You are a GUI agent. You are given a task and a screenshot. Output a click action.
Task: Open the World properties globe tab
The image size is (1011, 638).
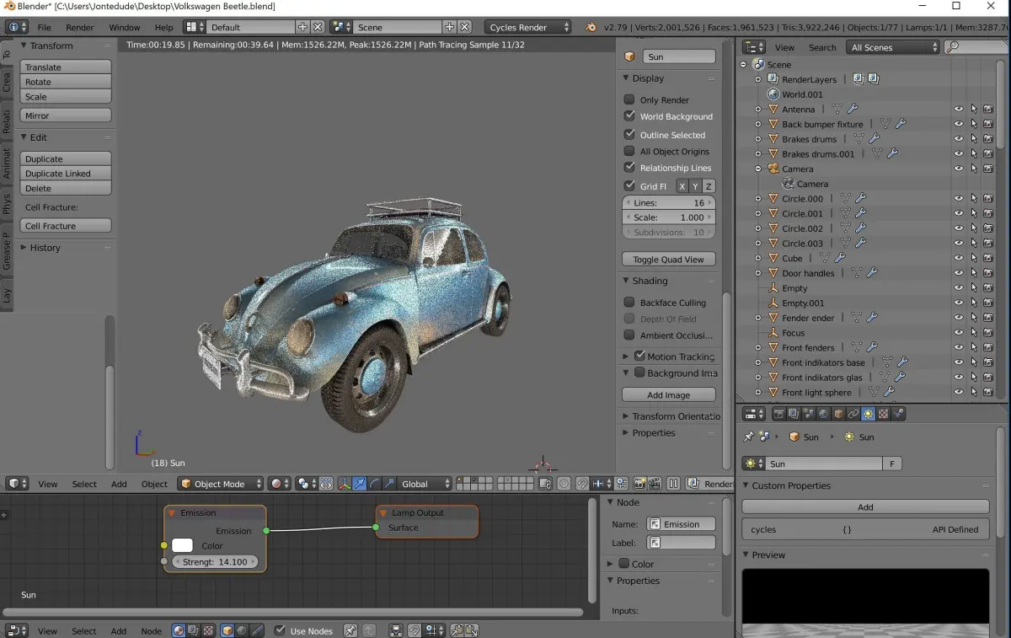tap(824, 414)
